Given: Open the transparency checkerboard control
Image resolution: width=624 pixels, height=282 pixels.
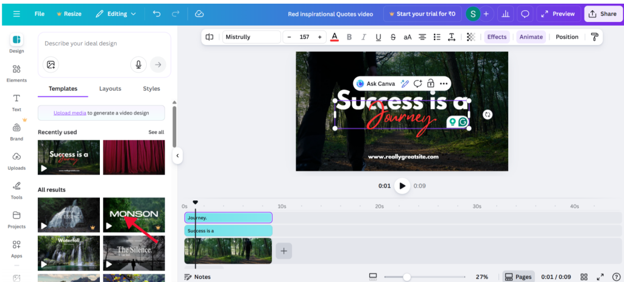Looking at the screenshot, I should (471, 37).
